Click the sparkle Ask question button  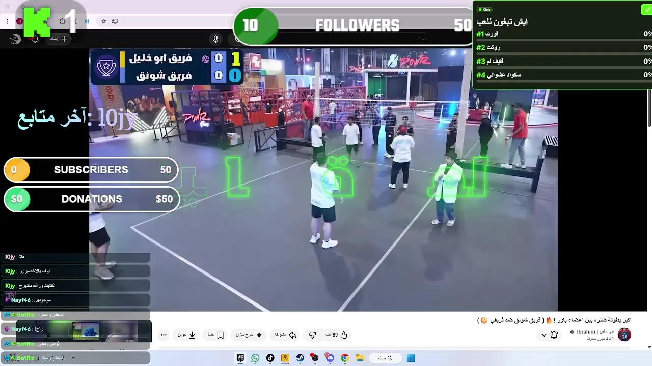tap(249, 335)
